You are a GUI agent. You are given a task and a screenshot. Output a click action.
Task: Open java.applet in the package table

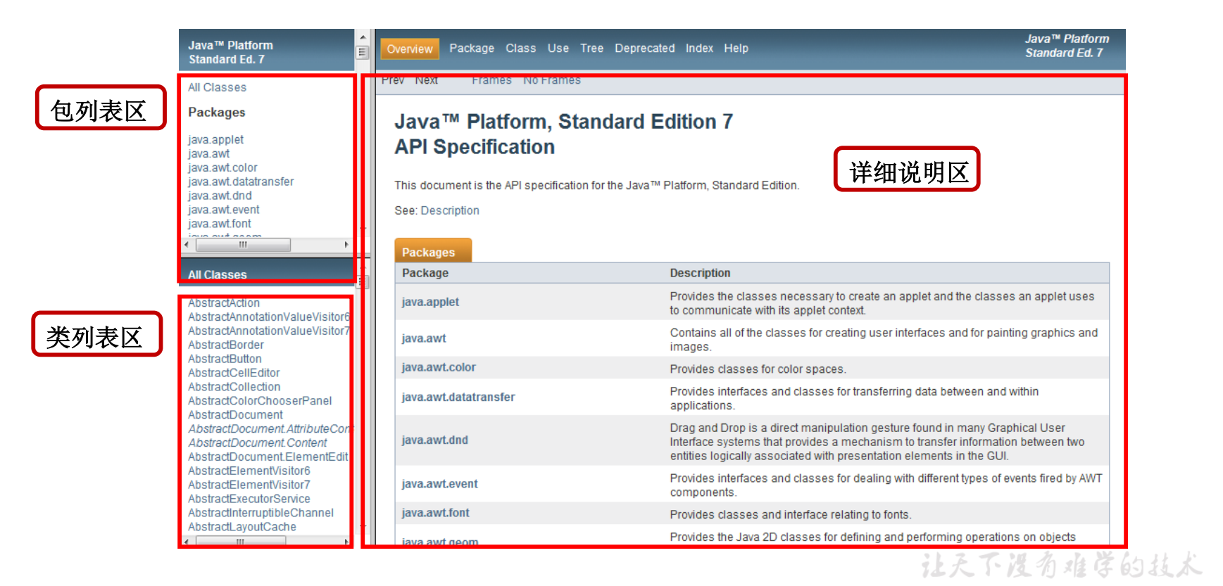430,302
